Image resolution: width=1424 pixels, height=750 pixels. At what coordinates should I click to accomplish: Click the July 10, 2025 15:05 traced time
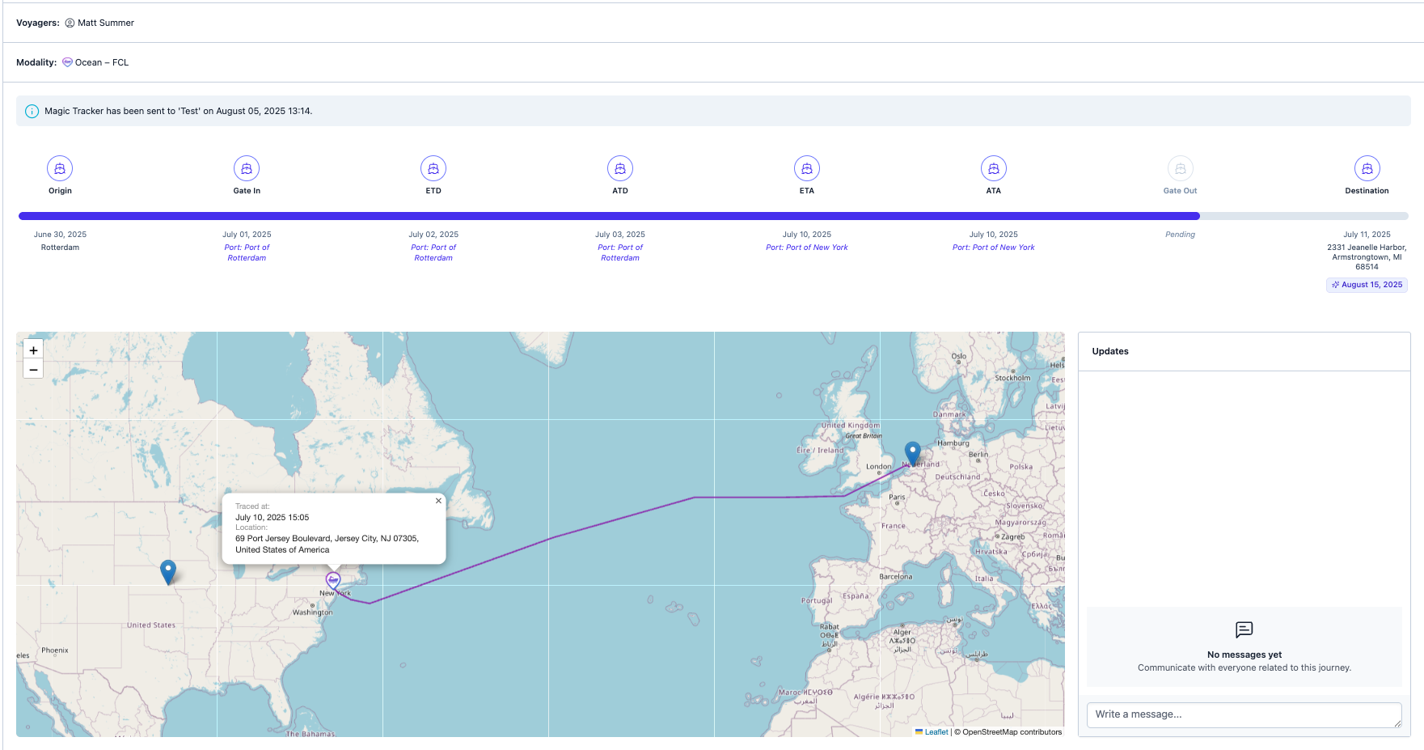click(272, 518)
